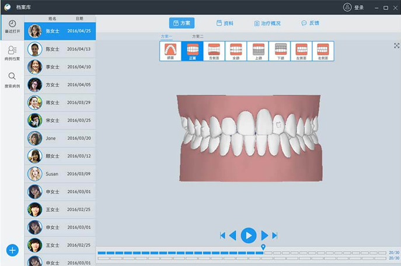Switch to 全颌 full jaw view

click(x=236, y=51)
